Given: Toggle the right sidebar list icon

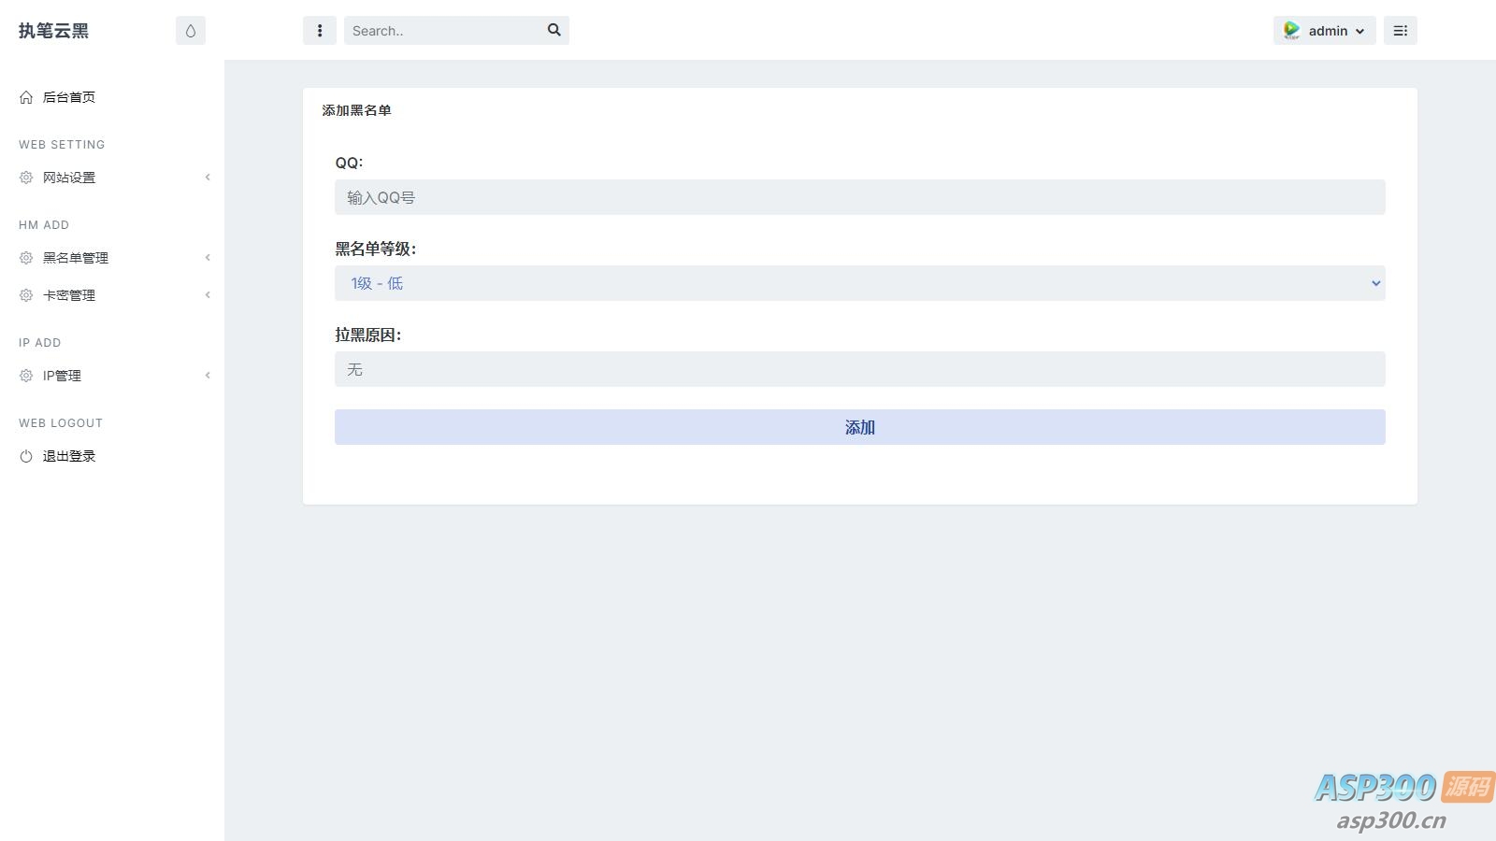Looking at the screenshot, I should [1400, 31].
